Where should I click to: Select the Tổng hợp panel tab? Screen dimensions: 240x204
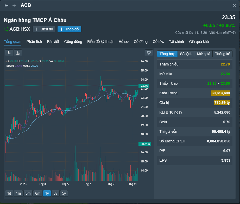coord(167,54)
